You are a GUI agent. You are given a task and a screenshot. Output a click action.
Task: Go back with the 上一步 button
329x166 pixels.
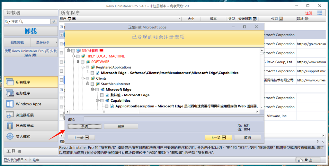point(81,138)
